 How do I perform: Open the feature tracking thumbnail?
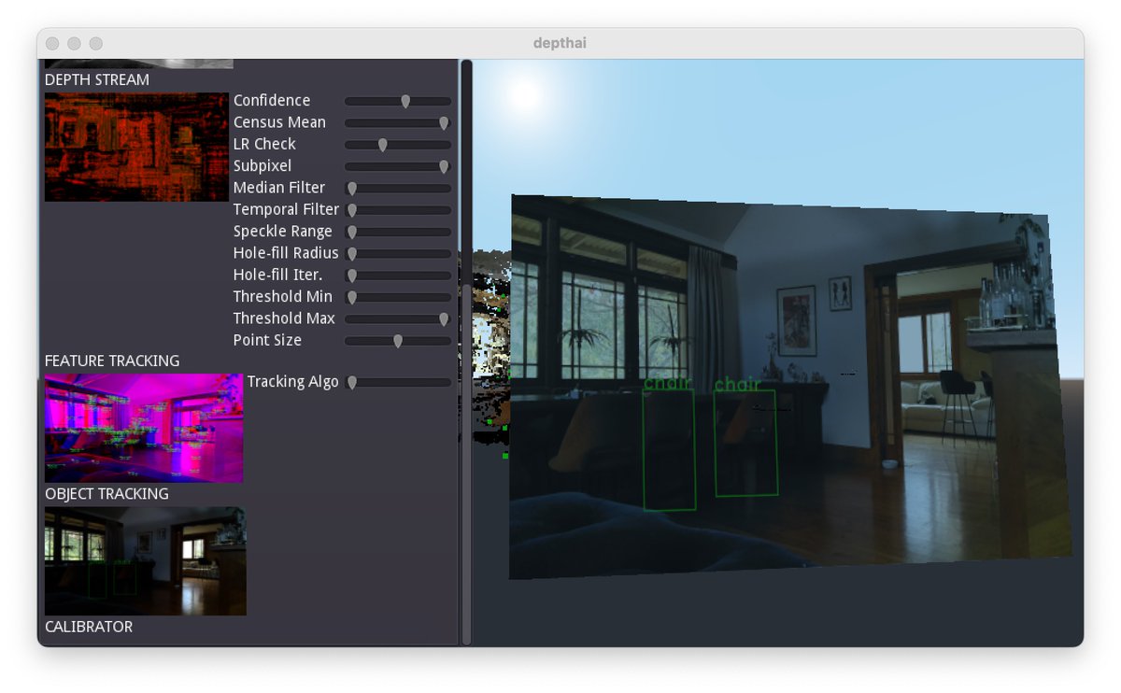click(x=144, y=428)
